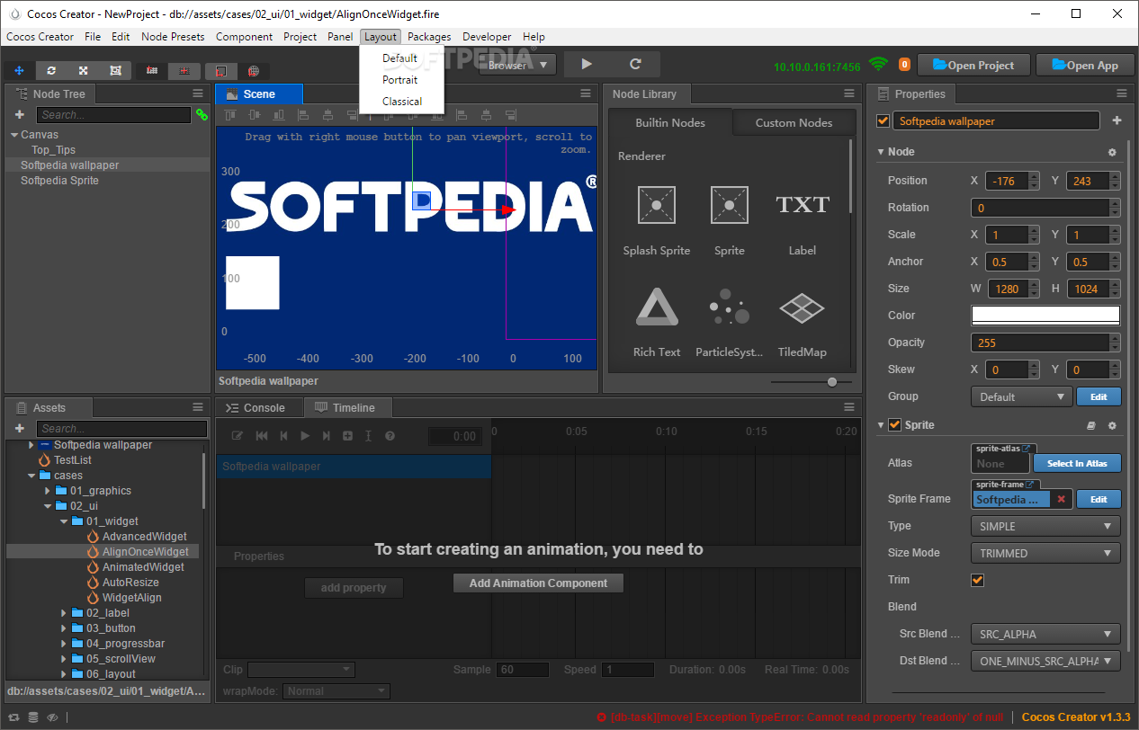
Task: Clear sprite frame with red X
Action: point(1061,499)
